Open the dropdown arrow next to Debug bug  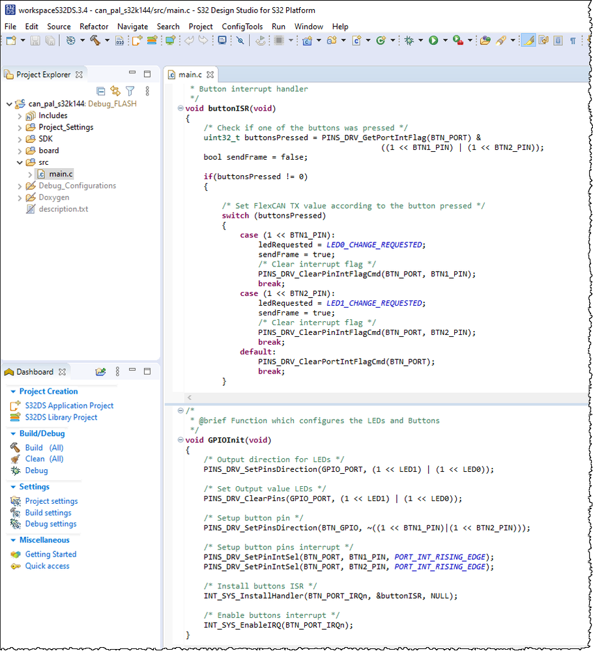coord(421,40)
